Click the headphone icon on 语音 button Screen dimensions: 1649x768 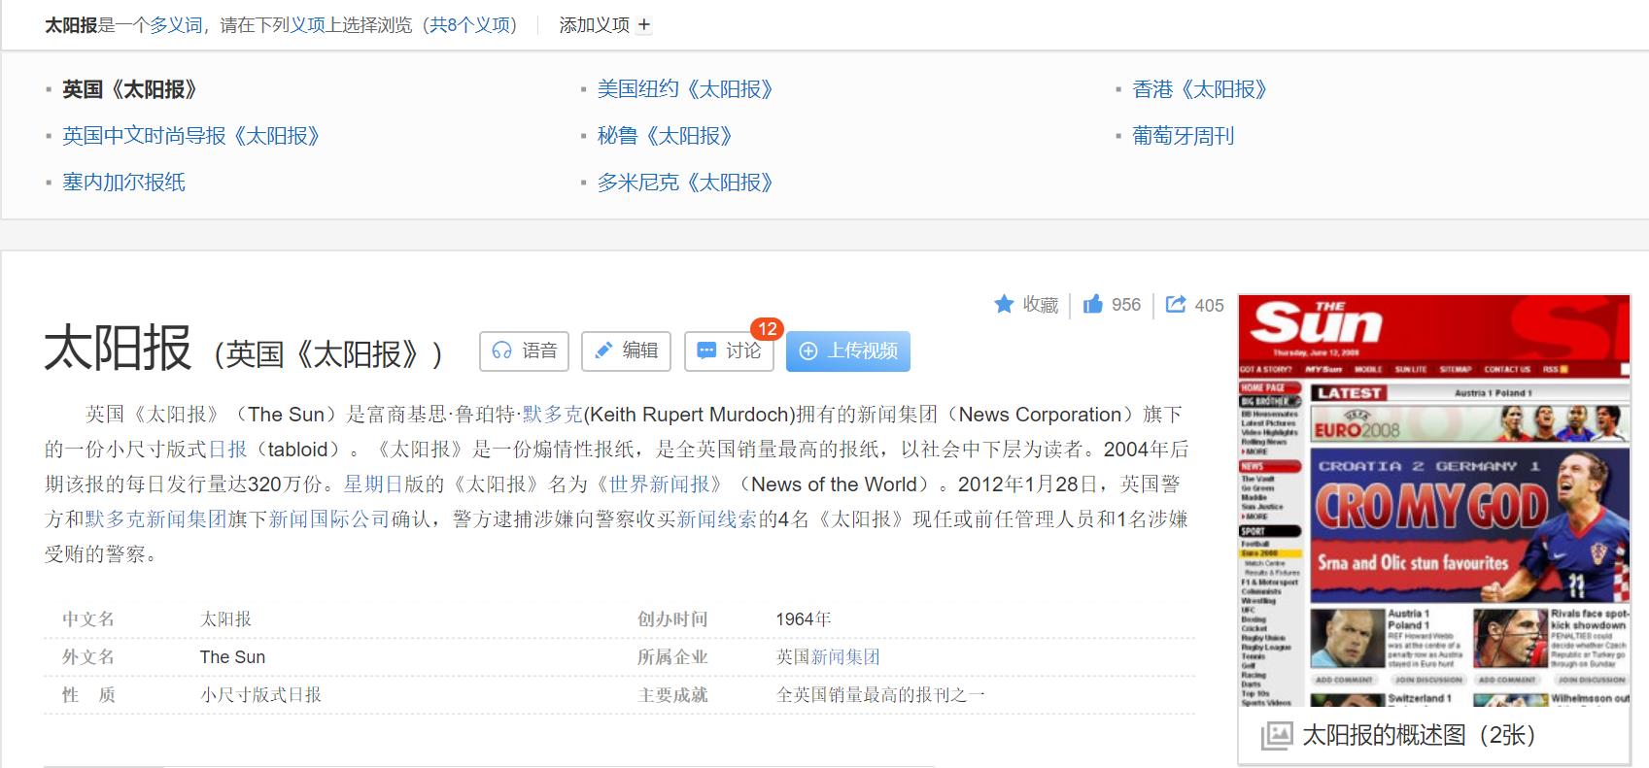pyautogui.click(x=501, y=351)
